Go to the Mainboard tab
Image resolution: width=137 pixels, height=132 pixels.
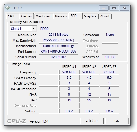(x=43, y=16)
